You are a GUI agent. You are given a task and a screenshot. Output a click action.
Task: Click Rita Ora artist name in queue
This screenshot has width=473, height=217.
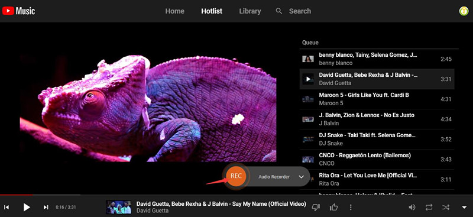click(x=329, y=183)
